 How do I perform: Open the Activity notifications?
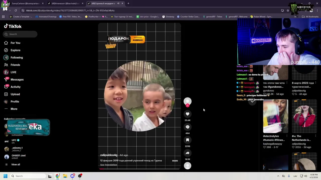(15, 87)
